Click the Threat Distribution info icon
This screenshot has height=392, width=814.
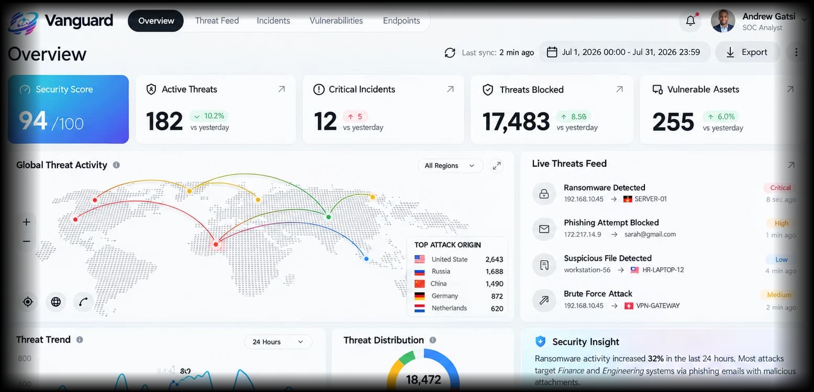pos(433,340)
